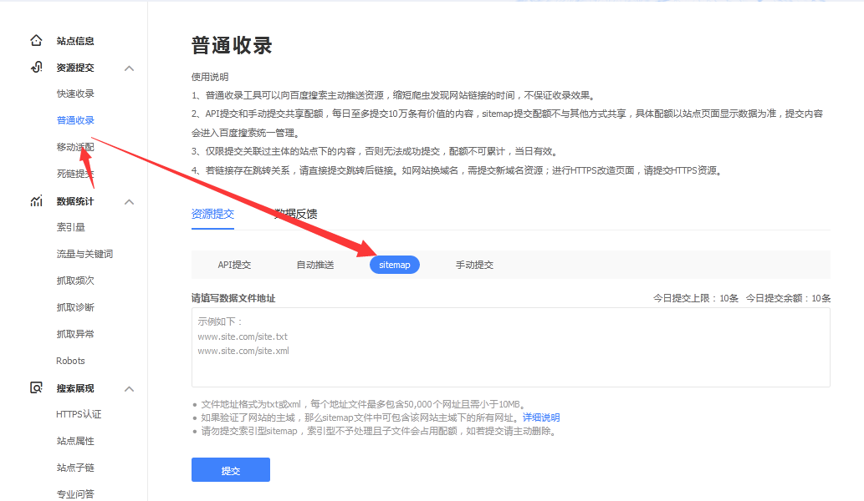Open the Robots sidebar item
Image resolution: width=864 pixels, height=501 pixels.
point(70,361)
